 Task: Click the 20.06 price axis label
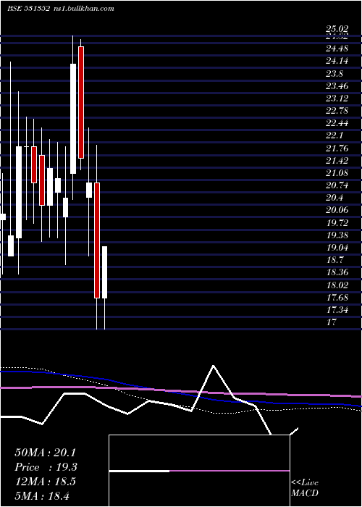pos(337,210)
